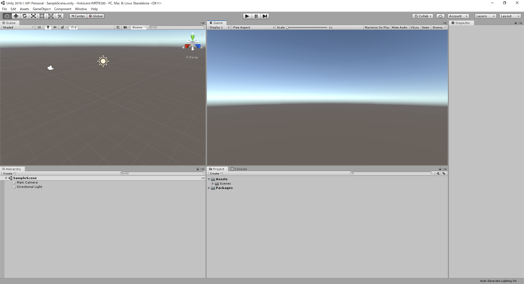Viewport: 524px width, 284px height.
Task: Focus the Project search field
Action: [391, 173]
